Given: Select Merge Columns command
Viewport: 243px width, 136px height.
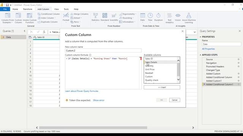Looking at the screenshot, I should pyautogui.click(x=79, y=14).
